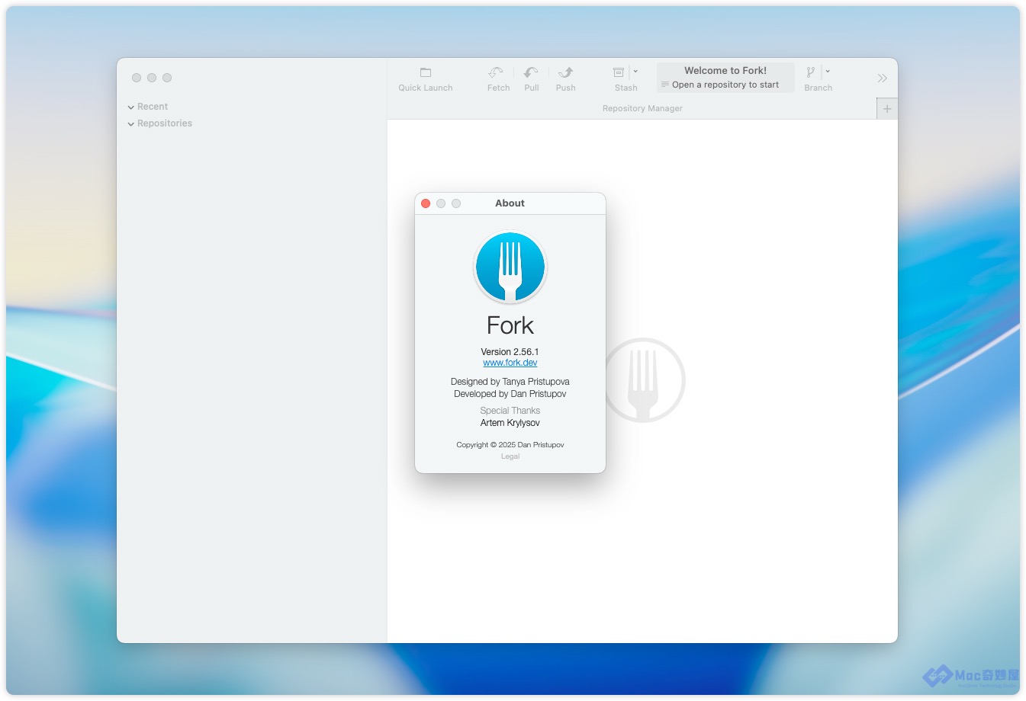Viewport: 1026px width, 701px height.
Task: Select the Repository Manager tab
Action: click(x=642, y=109)
